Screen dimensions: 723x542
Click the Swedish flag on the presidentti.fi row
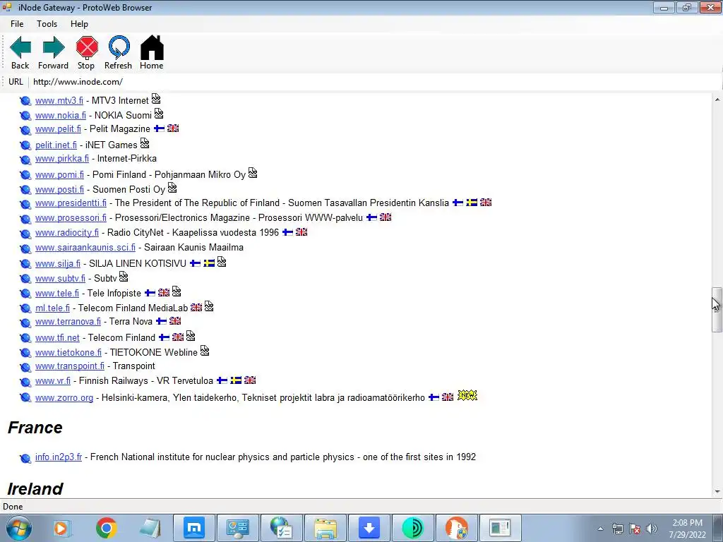pyautogui.click(x=472, y=203)
